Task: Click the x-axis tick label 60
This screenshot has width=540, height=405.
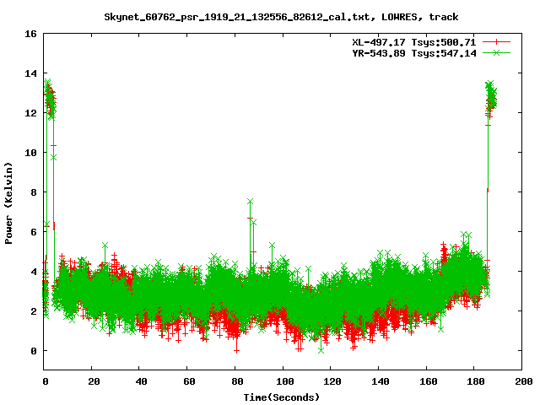Action: point(189,381)
